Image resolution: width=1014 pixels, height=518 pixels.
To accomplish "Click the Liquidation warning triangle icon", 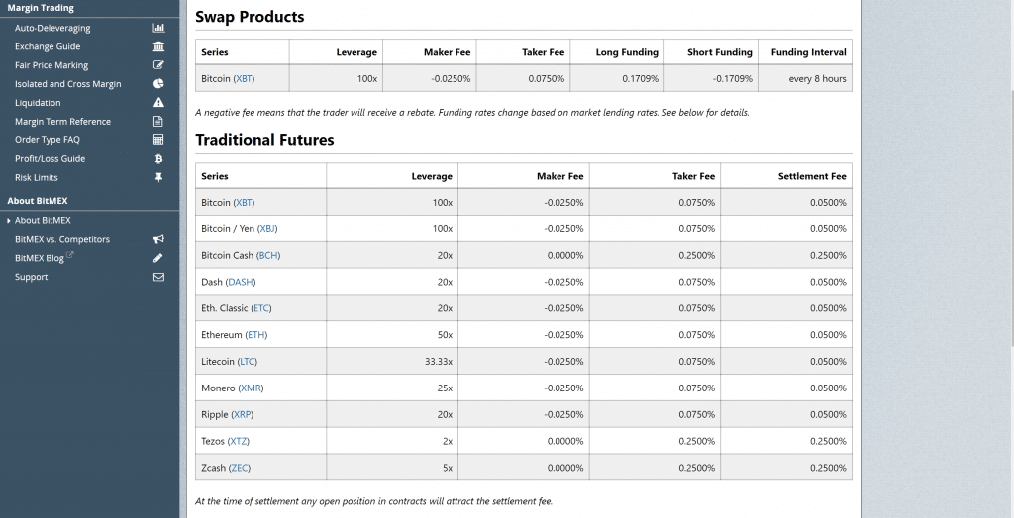I will pyautogui.click(x=158, y=103).
